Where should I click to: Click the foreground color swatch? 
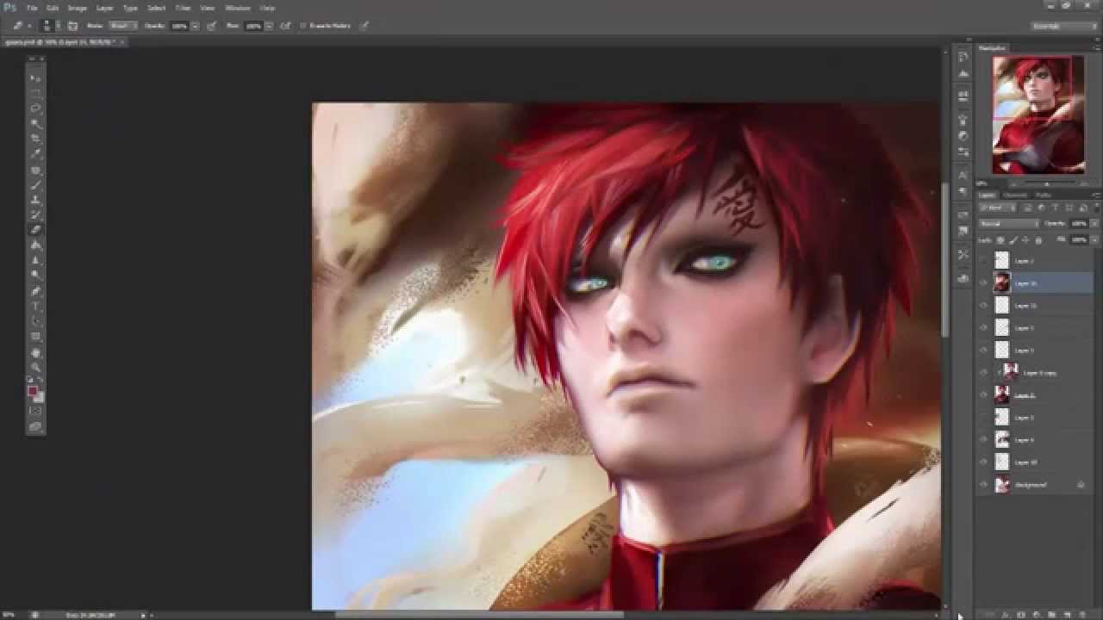(32, 389)
